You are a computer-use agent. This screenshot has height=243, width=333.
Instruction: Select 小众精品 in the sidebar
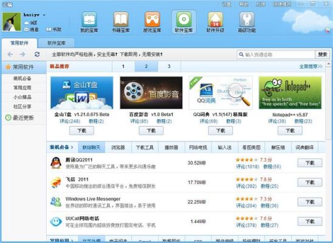(x=22, y=97)
